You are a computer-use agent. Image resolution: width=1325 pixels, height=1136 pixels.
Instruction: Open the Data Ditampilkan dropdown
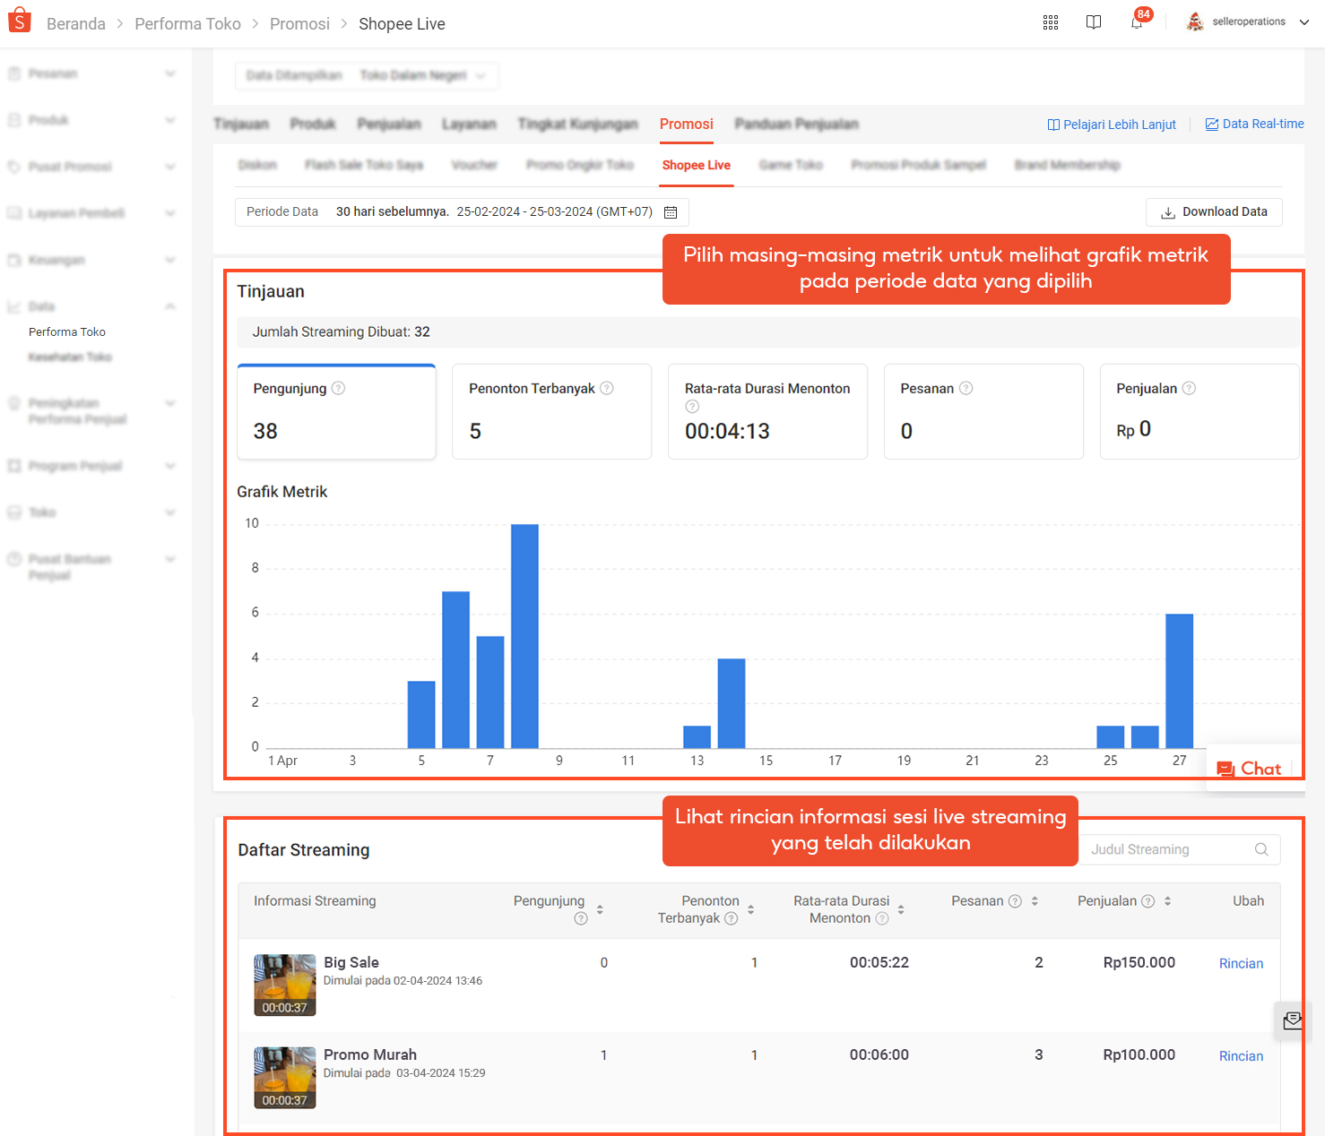click(367, 75)
